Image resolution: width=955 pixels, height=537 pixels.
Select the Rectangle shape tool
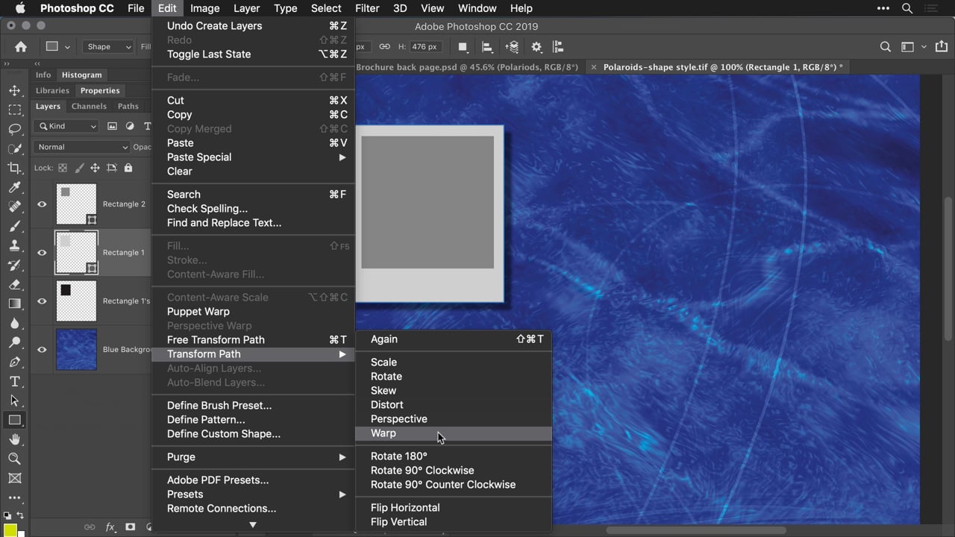14,420
